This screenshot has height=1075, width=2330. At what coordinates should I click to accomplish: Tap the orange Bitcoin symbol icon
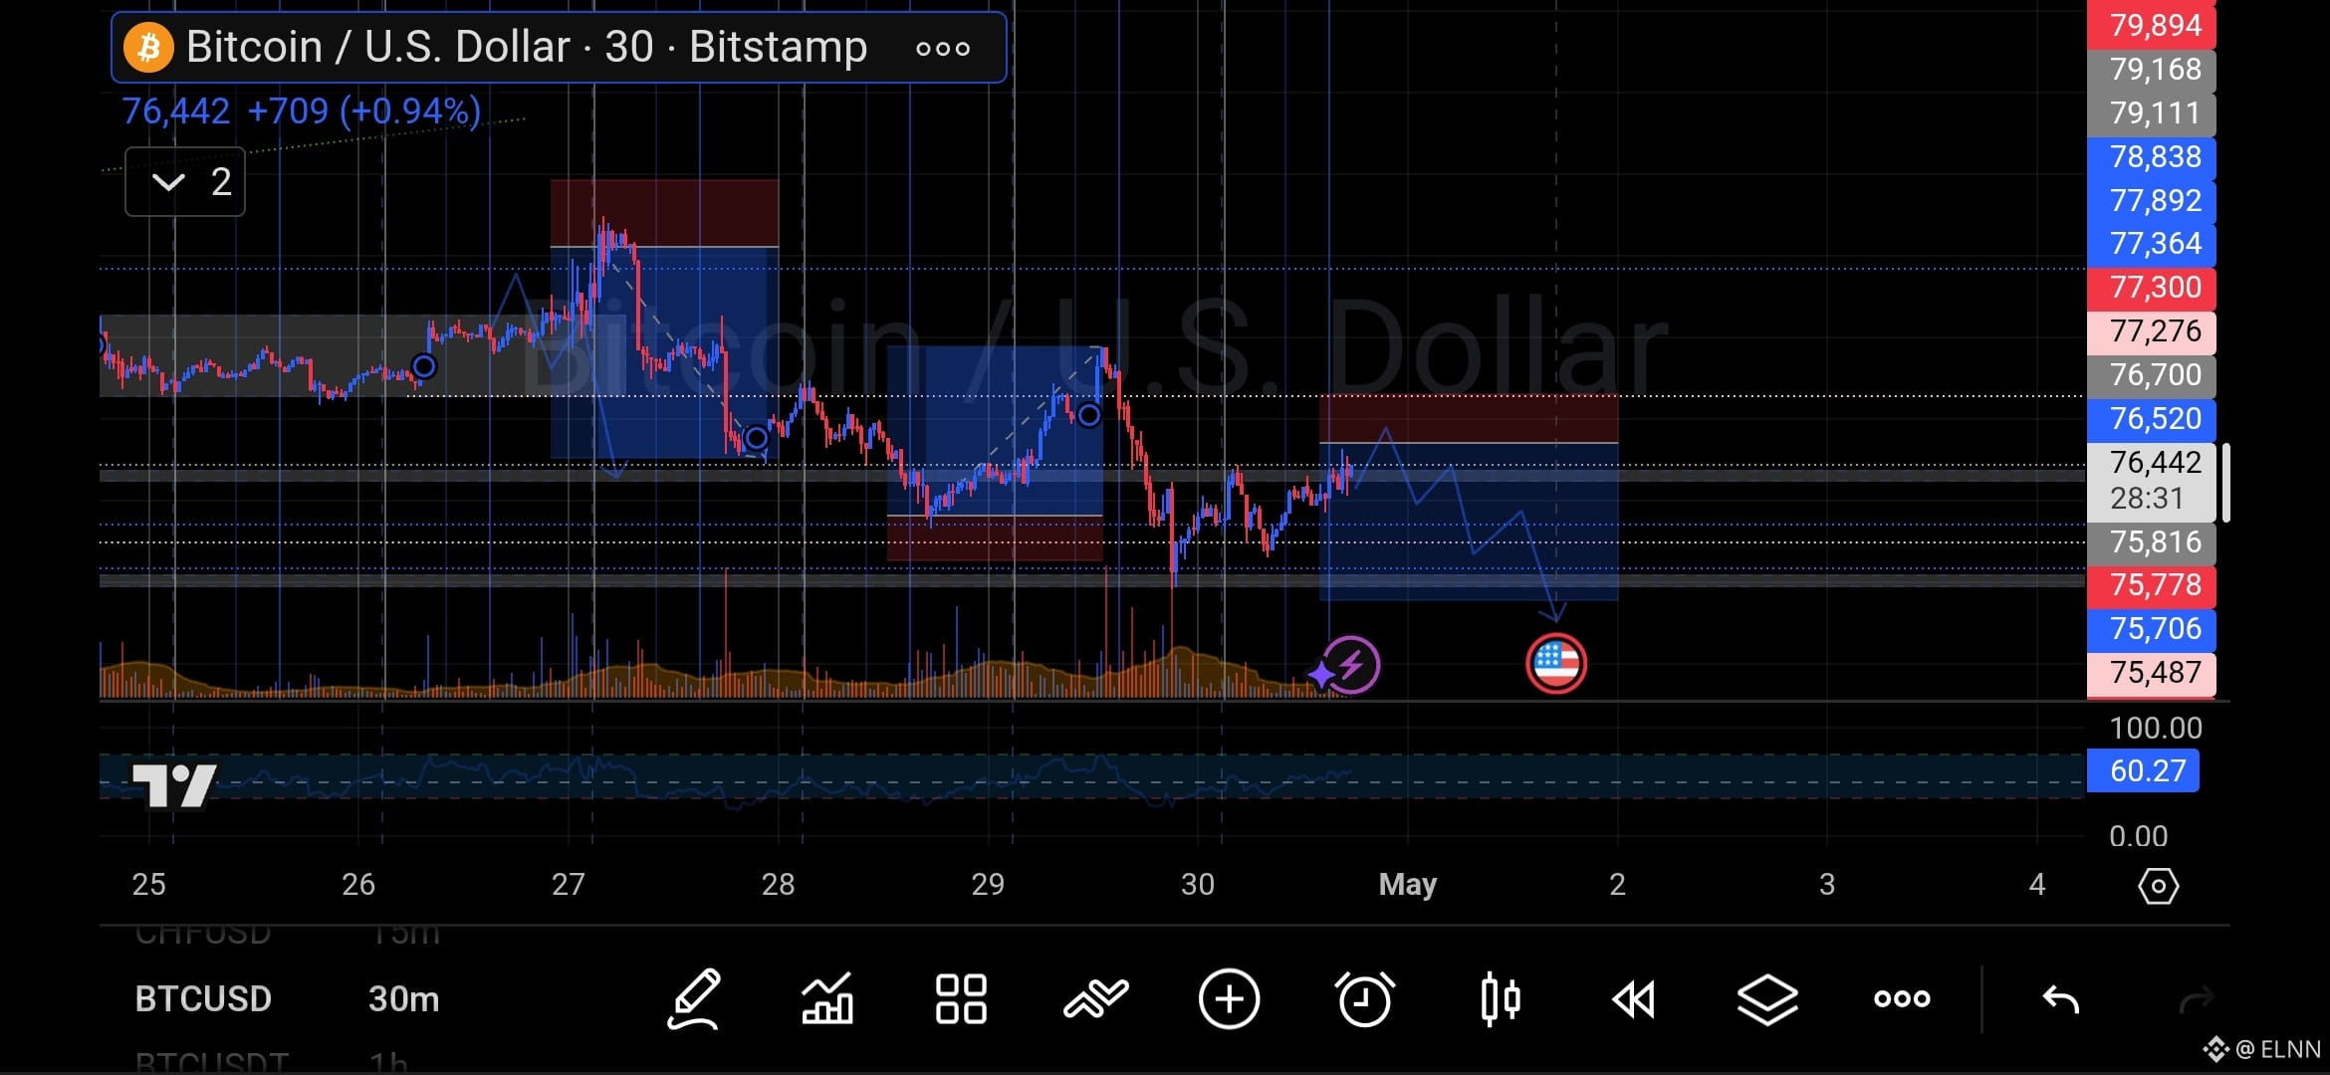click(x=148, y=47)
